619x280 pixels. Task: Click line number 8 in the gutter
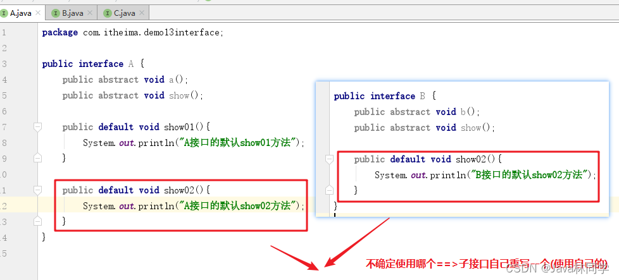pyautogui.click(x=4, y=143)
